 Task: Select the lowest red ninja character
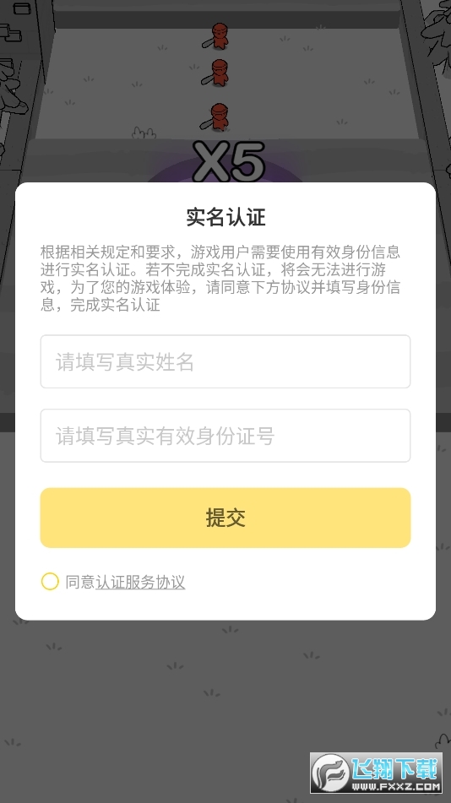point(219,117)
